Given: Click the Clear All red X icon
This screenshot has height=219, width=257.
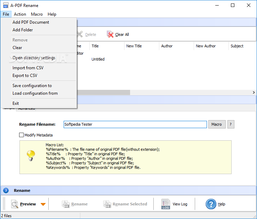Looking at the screenshot, I should [110, 34].
